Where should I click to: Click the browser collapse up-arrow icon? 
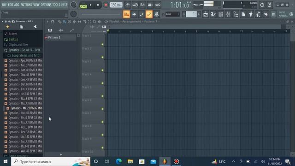pyautogui.click(x=6, y=22)
